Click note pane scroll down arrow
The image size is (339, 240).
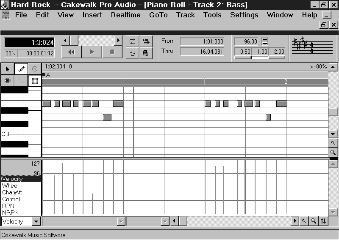point(333,134)
